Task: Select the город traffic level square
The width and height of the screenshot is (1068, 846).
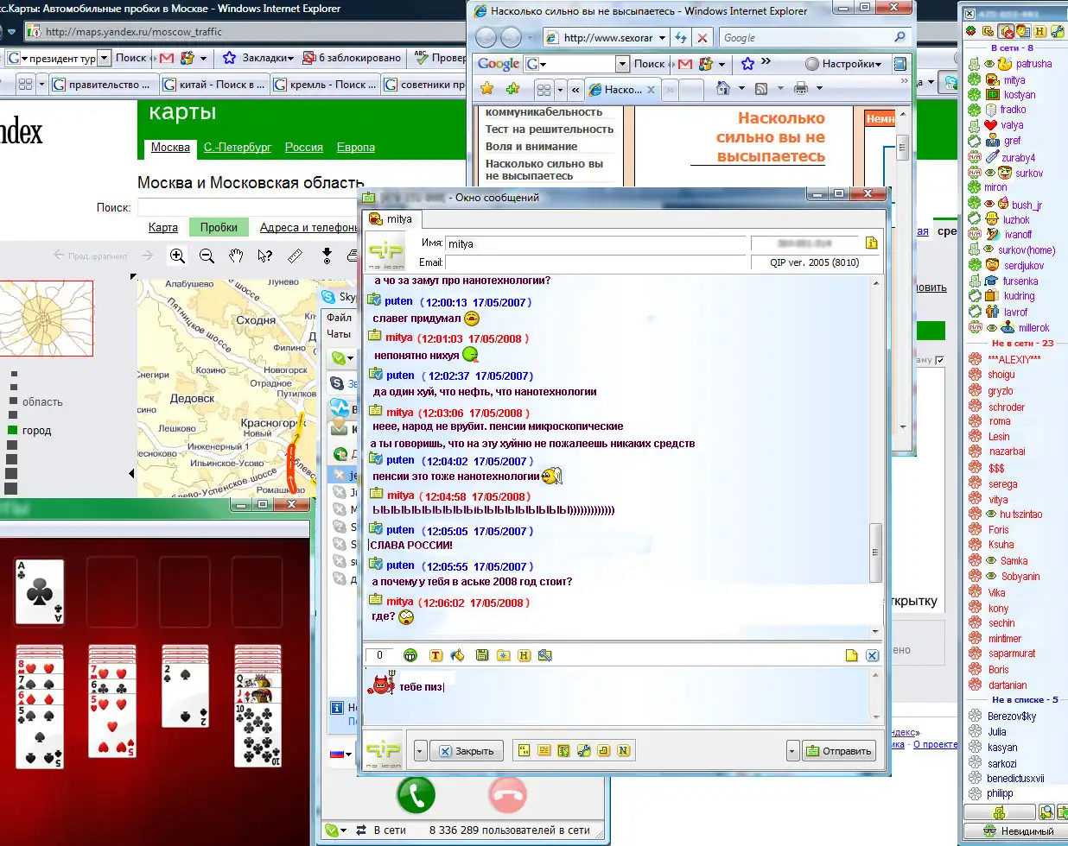Action: pyautogui.click(x=12, y=430)
